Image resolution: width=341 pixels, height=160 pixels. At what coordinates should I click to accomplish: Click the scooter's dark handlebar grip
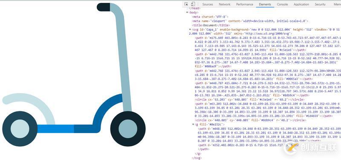click(104, 7)
